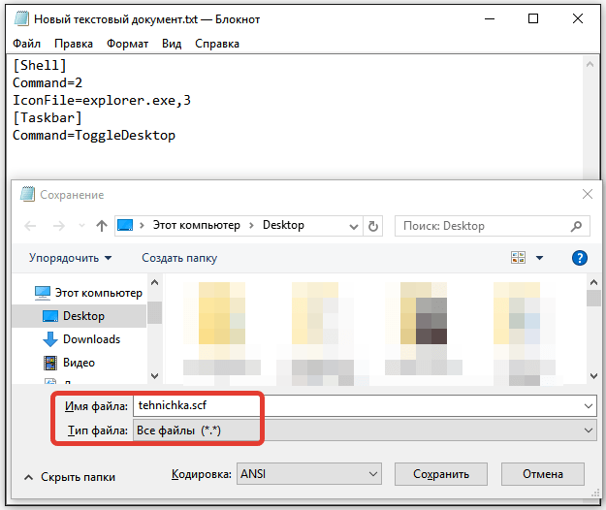Select Downloads in the navigation tree
606x510 pixels.
coord(81,339)
